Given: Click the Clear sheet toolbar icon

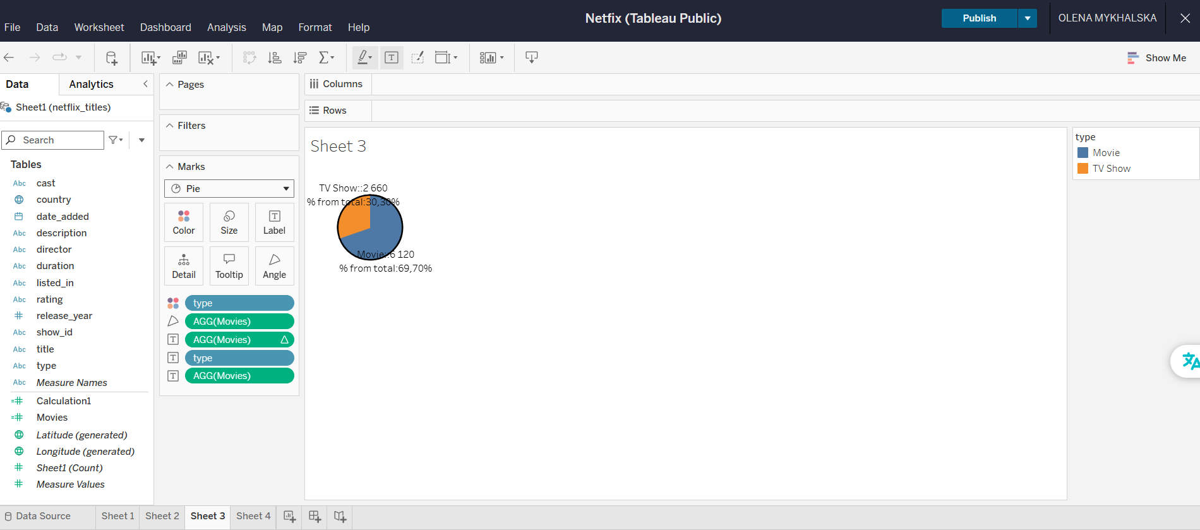Looking at the screenshot, I should tap(208, 58).
